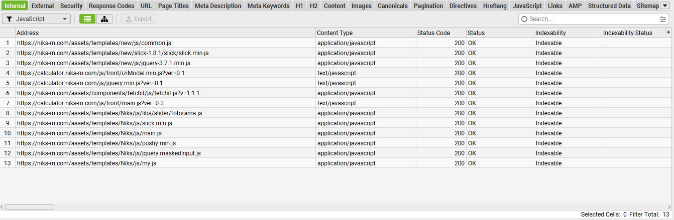Select the fetchit.js URL row
674x220 pixels.
click(x=108, y=93)
